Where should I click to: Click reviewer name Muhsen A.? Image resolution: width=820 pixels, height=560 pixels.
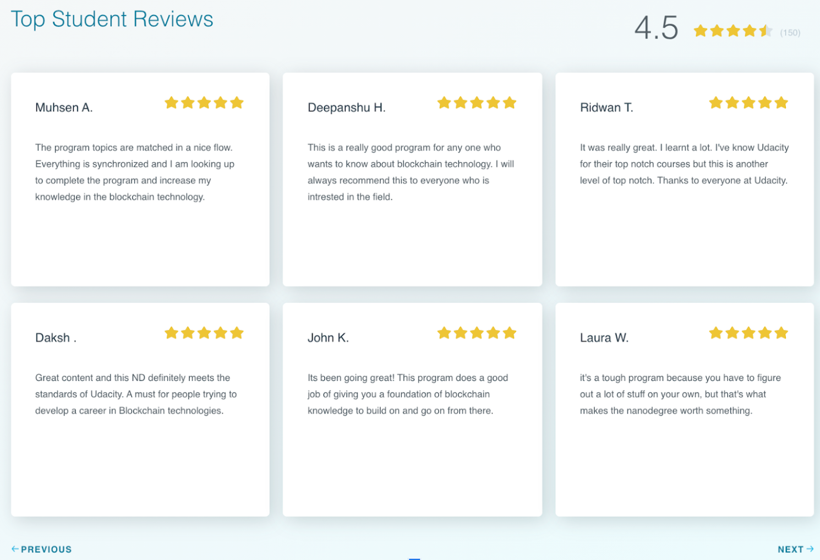[64, 107]
